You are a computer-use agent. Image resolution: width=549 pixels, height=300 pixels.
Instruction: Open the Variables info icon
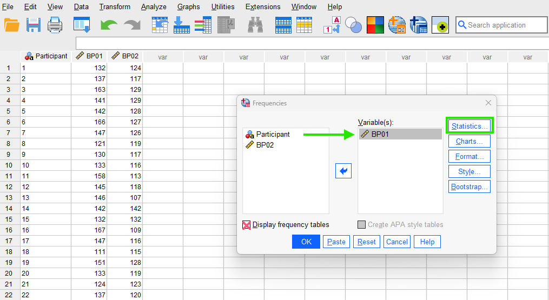(x=203, y=25)
